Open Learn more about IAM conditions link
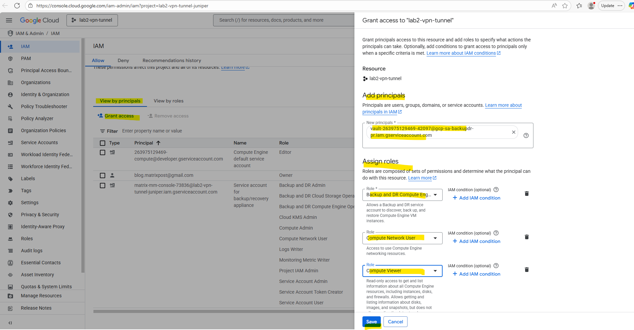Screen dimensions: 634x330 coord(463,53)
